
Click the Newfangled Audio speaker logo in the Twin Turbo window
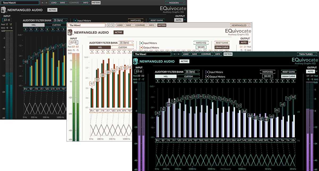coord(136,61)
